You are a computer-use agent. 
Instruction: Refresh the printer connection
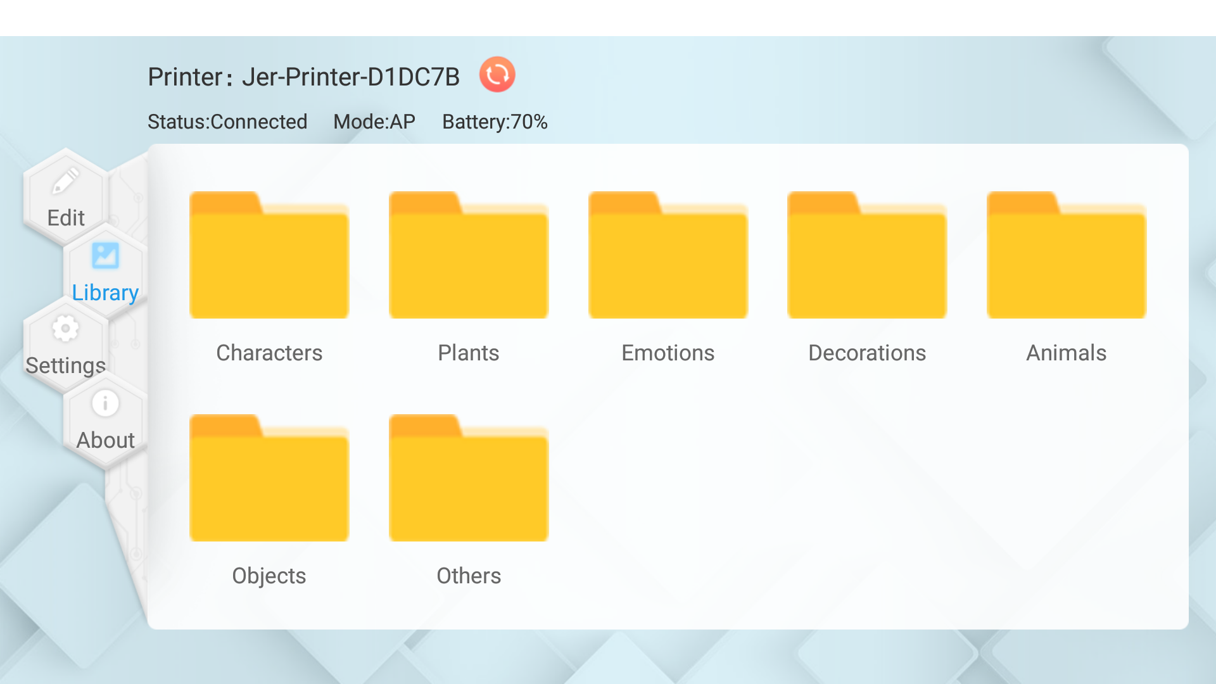pyautogui.click(x=498, y=75)
